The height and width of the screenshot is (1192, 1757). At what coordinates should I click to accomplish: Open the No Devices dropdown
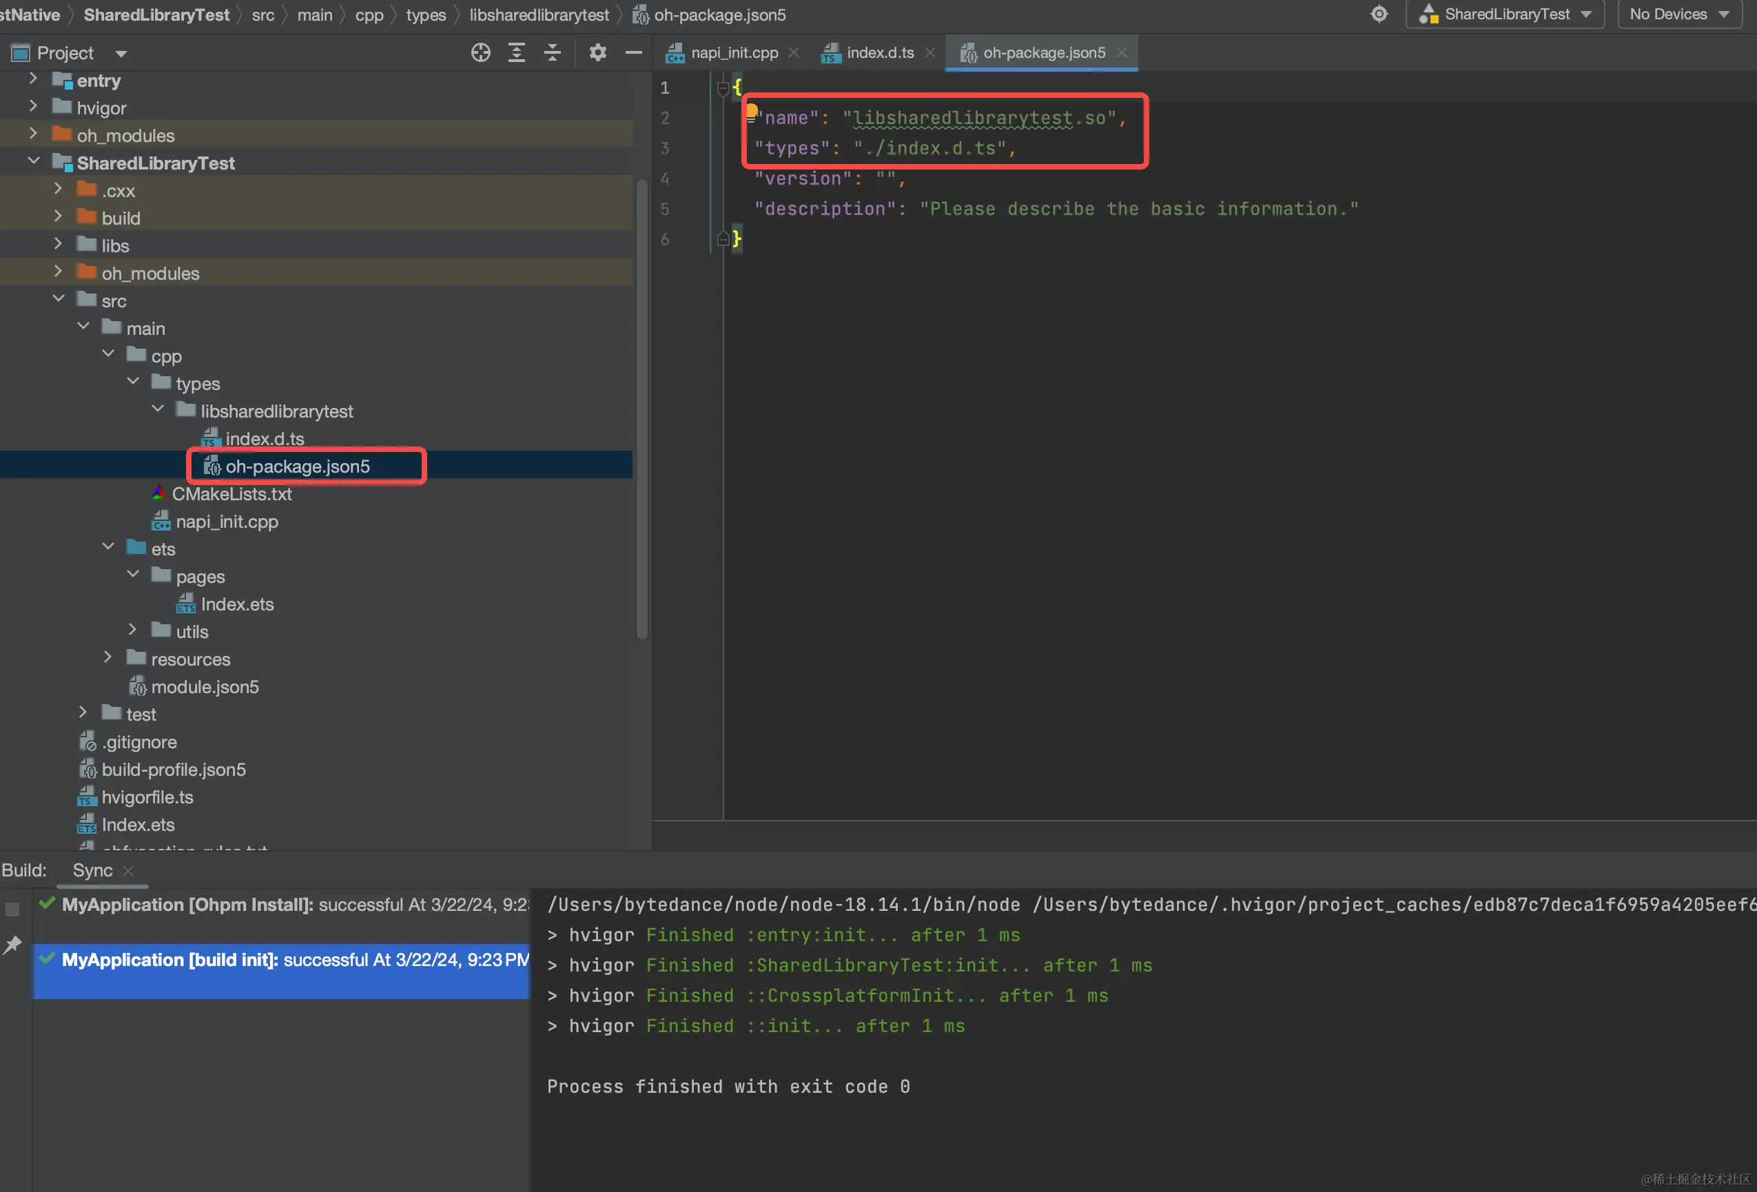1680,14
